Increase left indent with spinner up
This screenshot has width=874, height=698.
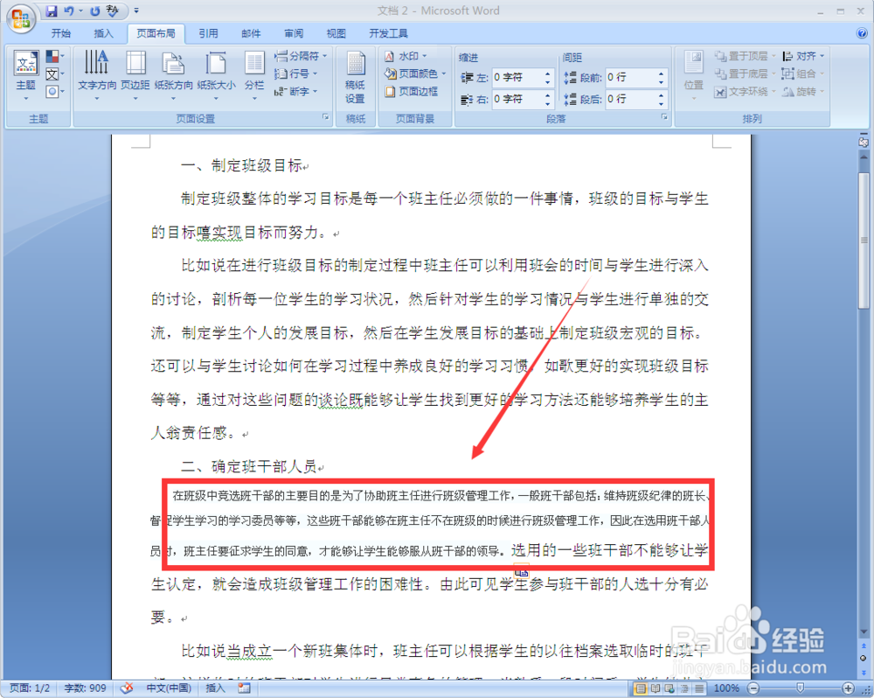click(547, 73)
